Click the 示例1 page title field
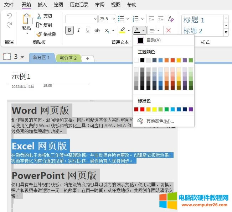This screenshot has width=232, height=212. point(21,76)
